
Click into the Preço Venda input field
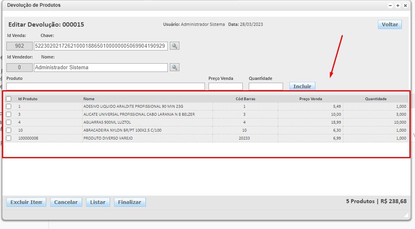tap(225, 87)
